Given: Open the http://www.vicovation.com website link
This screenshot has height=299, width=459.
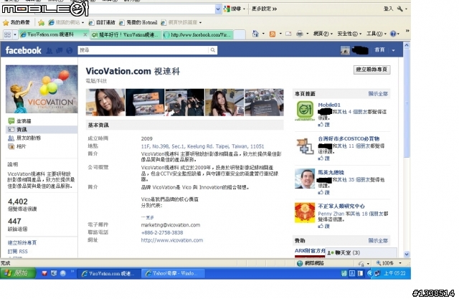Looking at the screenshot, I should pos(172,240).
